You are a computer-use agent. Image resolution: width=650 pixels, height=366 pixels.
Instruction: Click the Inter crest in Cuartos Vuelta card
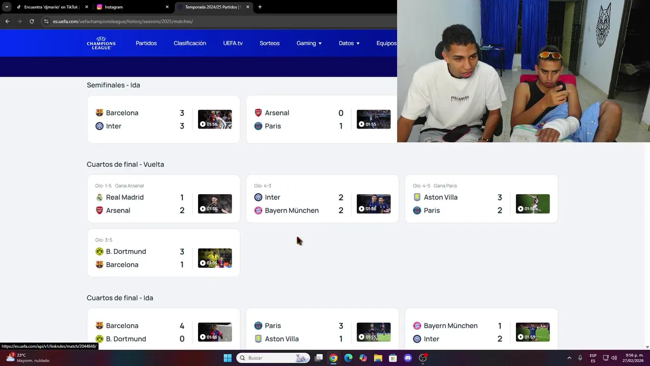click(258, 197)
